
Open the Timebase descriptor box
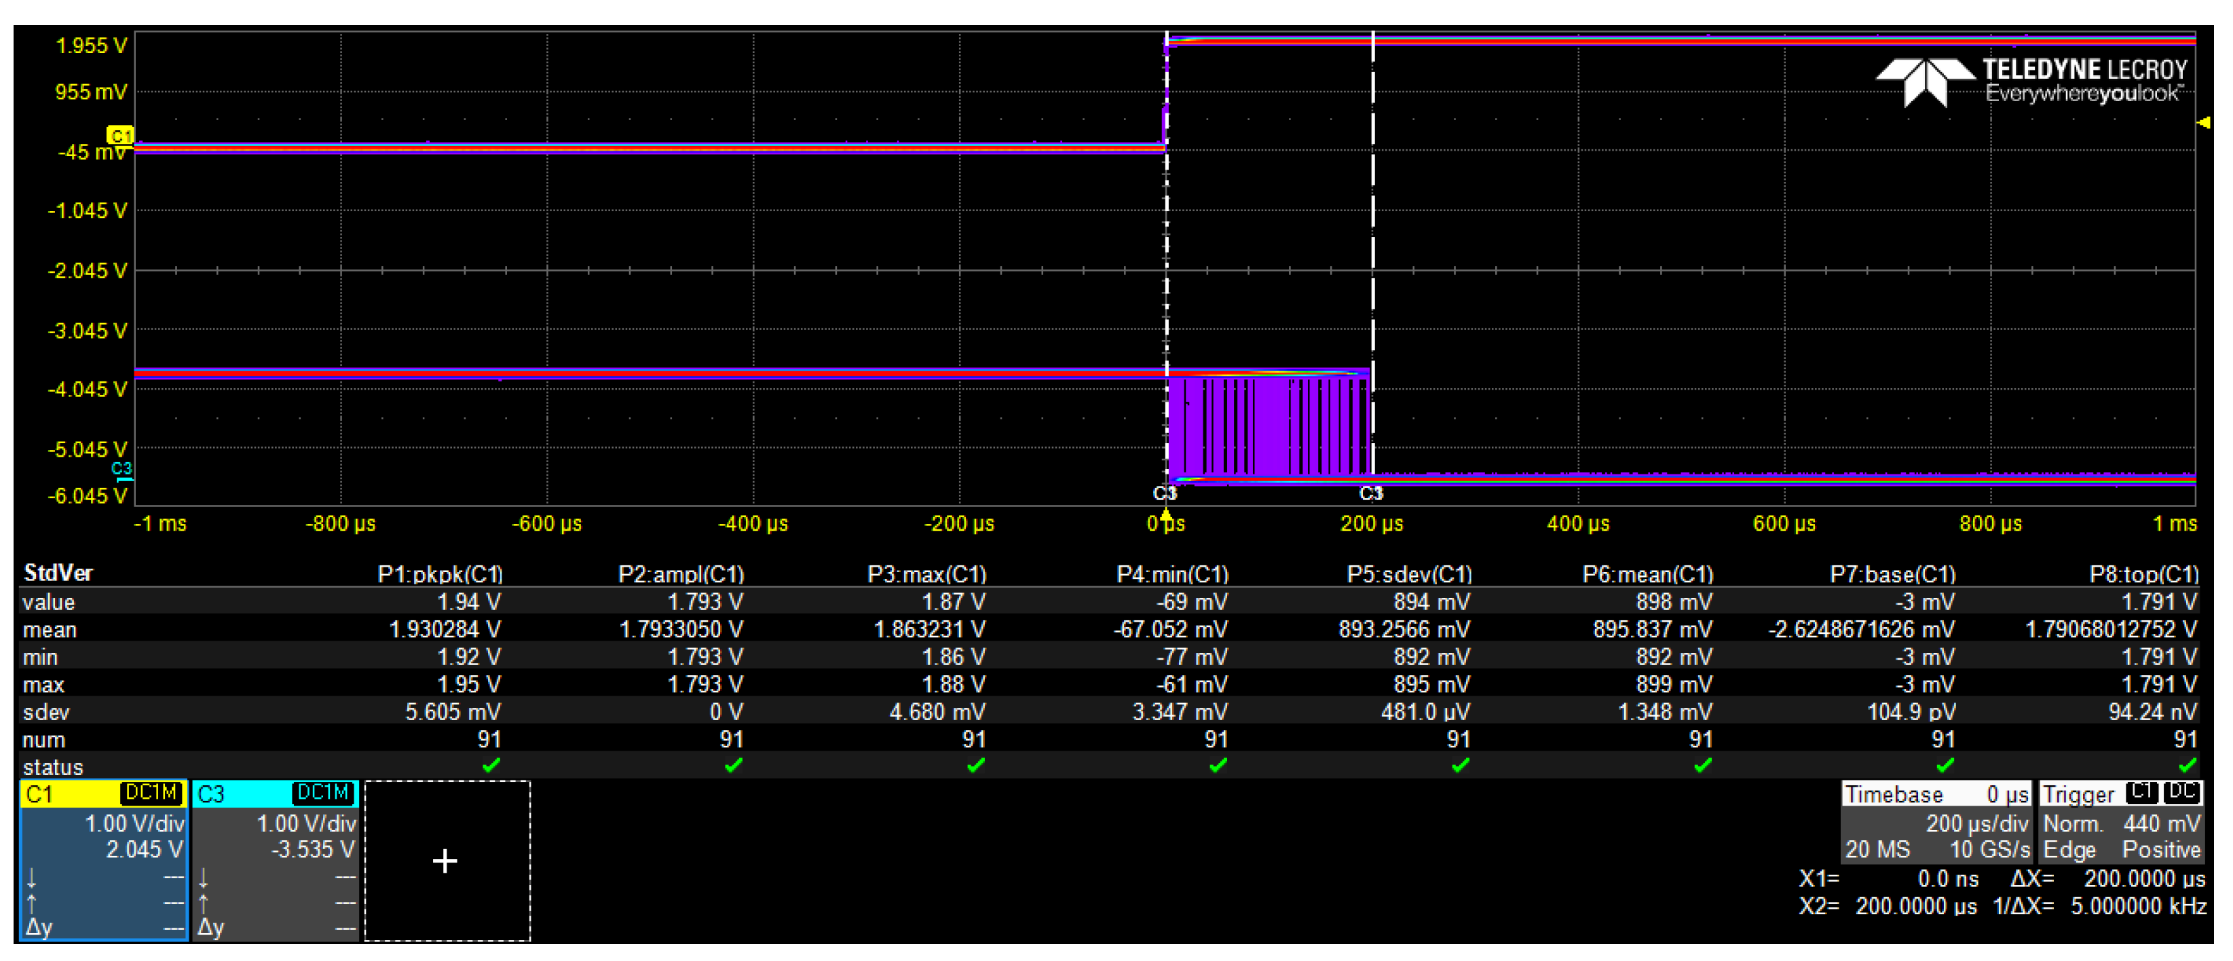pos(1936,821)
